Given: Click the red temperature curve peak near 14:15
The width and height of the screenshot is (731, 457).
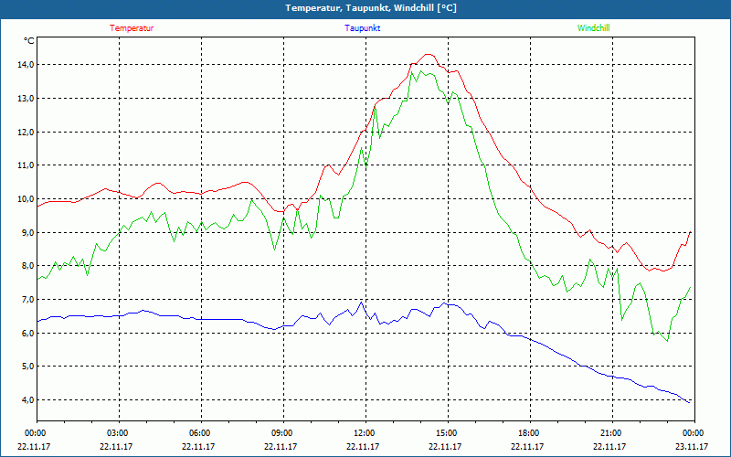Looking at the screenshot, I should coord(429,55).
